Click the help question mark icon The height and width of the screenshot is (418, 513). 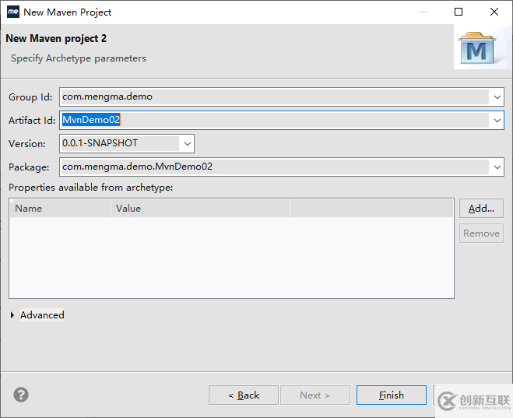(x=21, y=395)
